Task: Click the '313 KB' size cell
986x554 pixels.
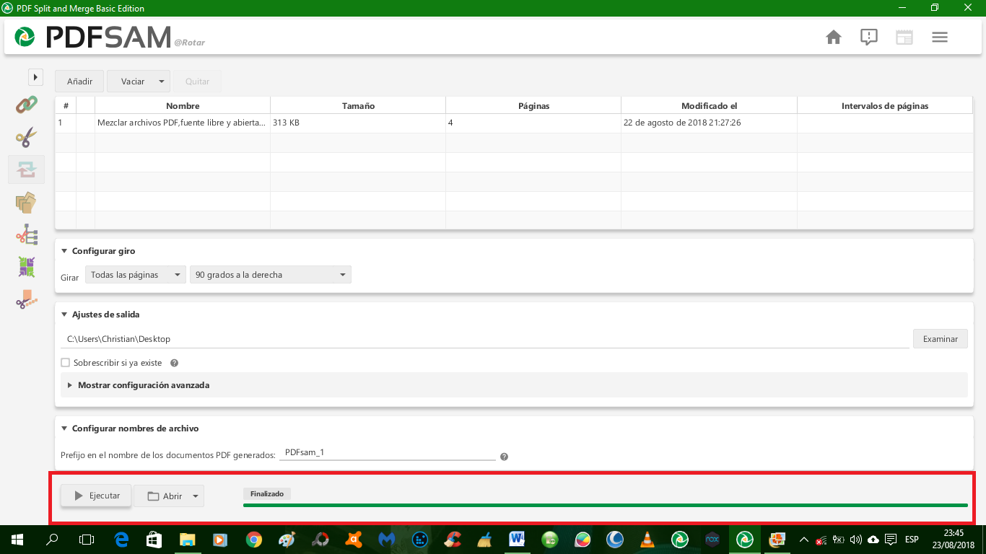Action: coord(358,123)
